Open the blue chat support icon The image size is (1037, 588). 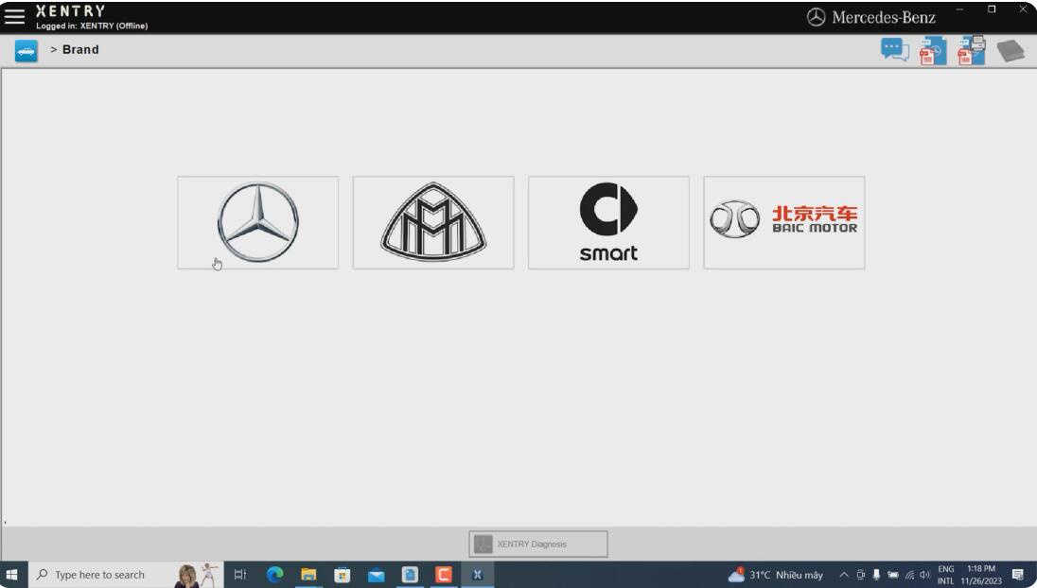click(895, 50)
